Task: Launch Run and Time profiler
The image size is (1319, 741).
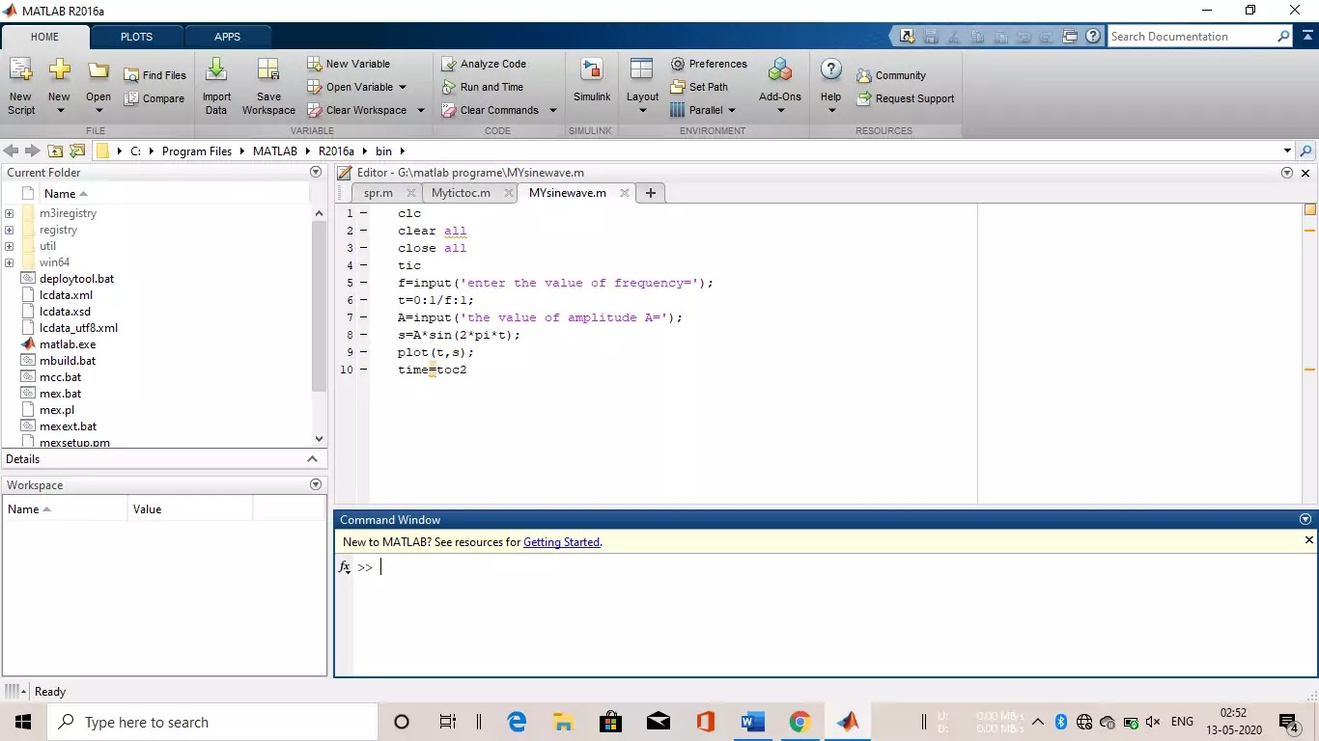Action: (x=488, y=87)
